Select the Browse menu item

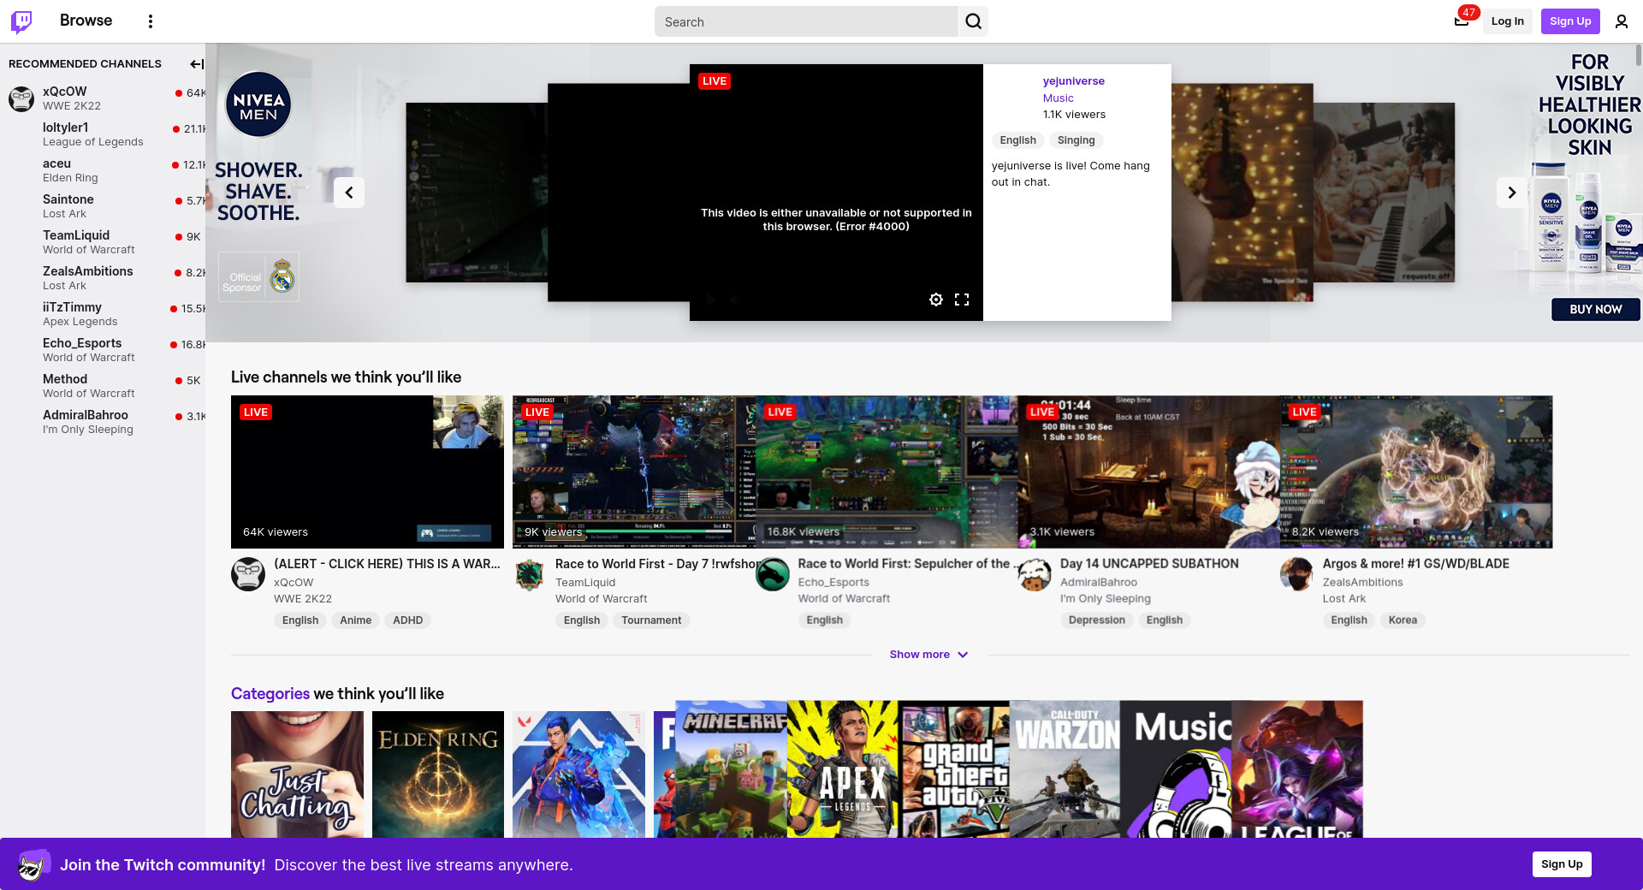coord(86,21)
